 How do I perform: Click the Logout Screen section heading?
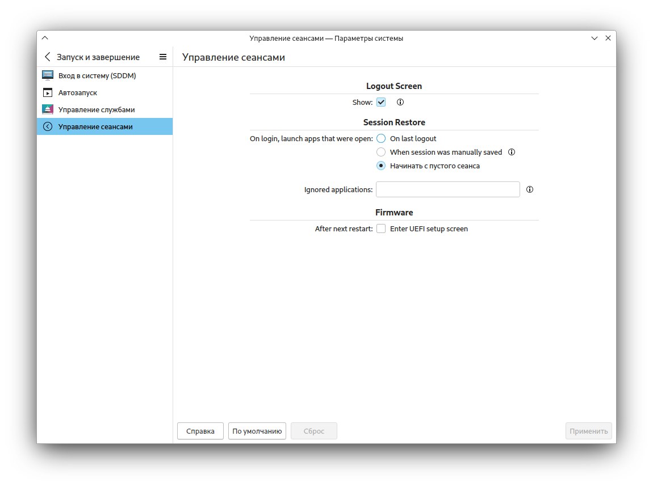click(x=394, y=86)
